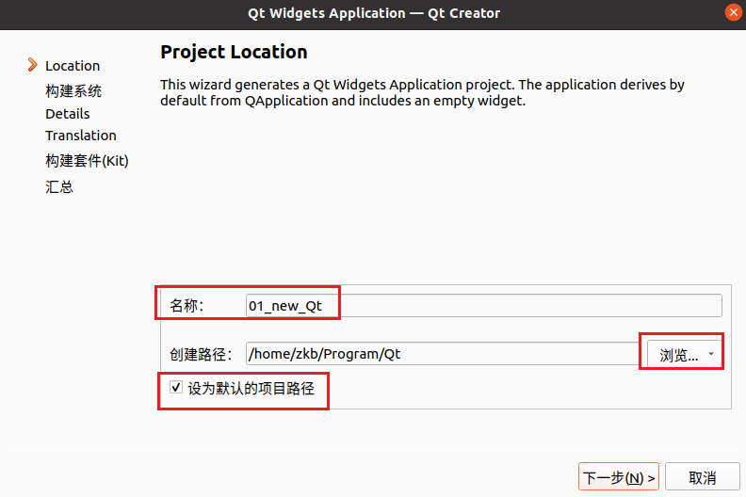
Task: Click the Qt Creator window title bar
Action: pos(373,13)
